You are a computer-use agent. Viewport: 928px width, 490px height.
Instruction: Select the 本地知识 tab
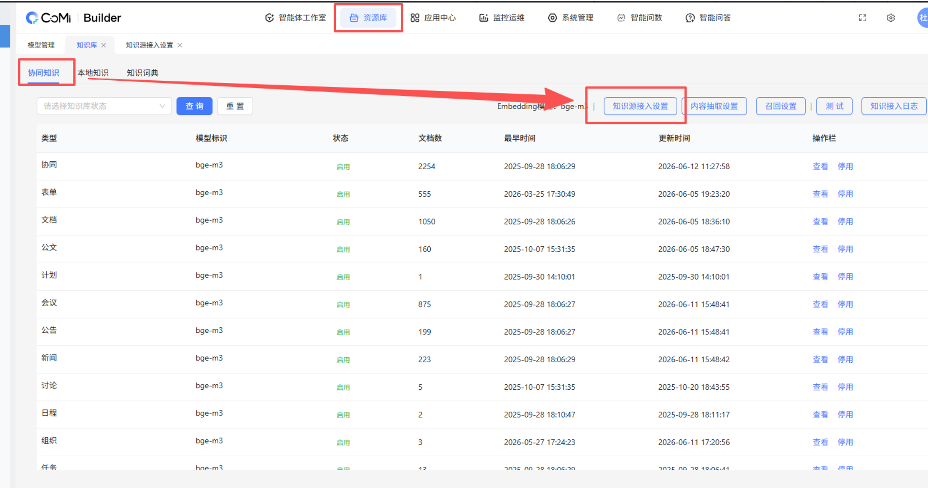coord(93,73)
